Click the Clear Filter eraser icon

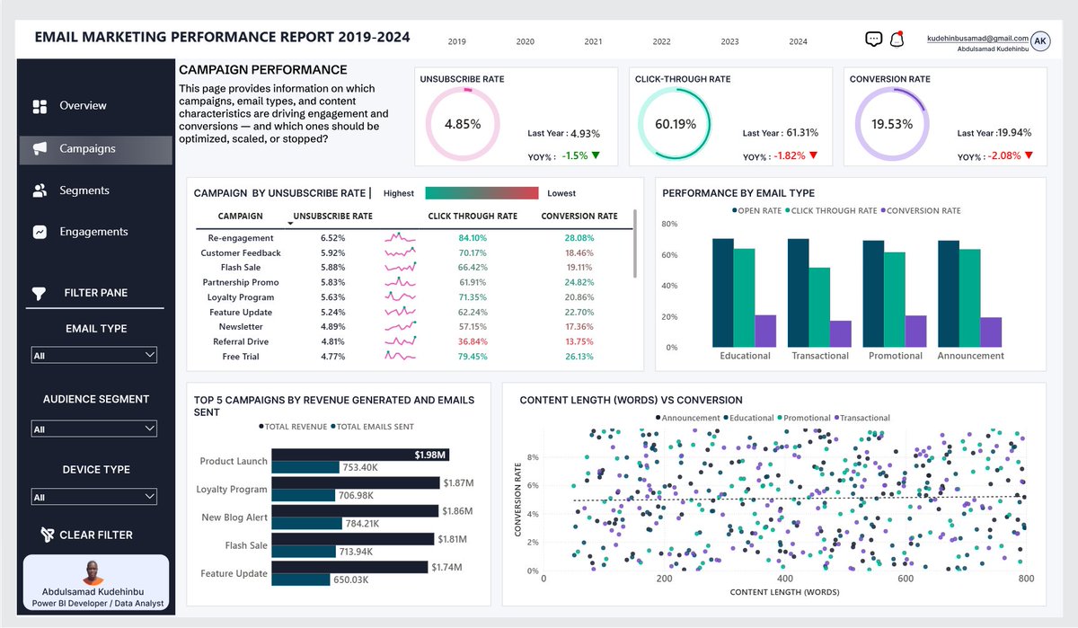click(x=48, y=535)
